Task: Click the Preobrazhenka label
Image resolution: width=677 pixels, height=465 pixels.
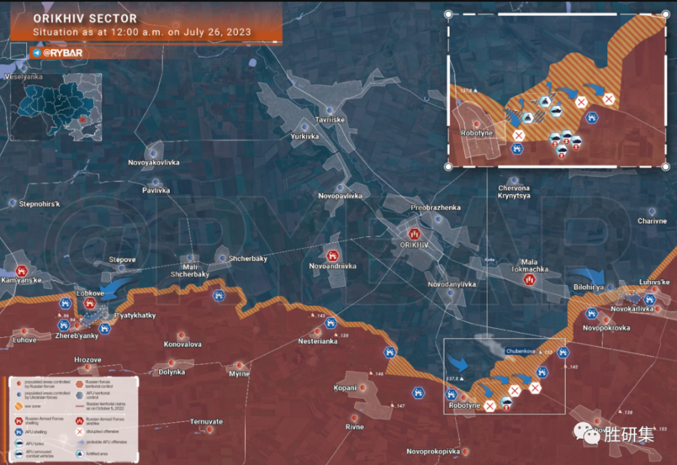Action: coord(435,208)
